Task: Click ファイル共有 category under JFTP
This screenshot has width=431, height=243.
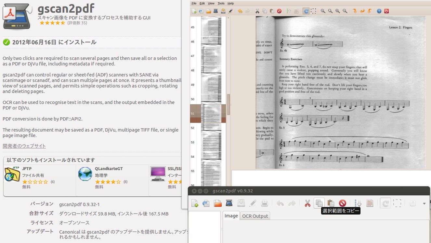Action: (x=33, y=175)
